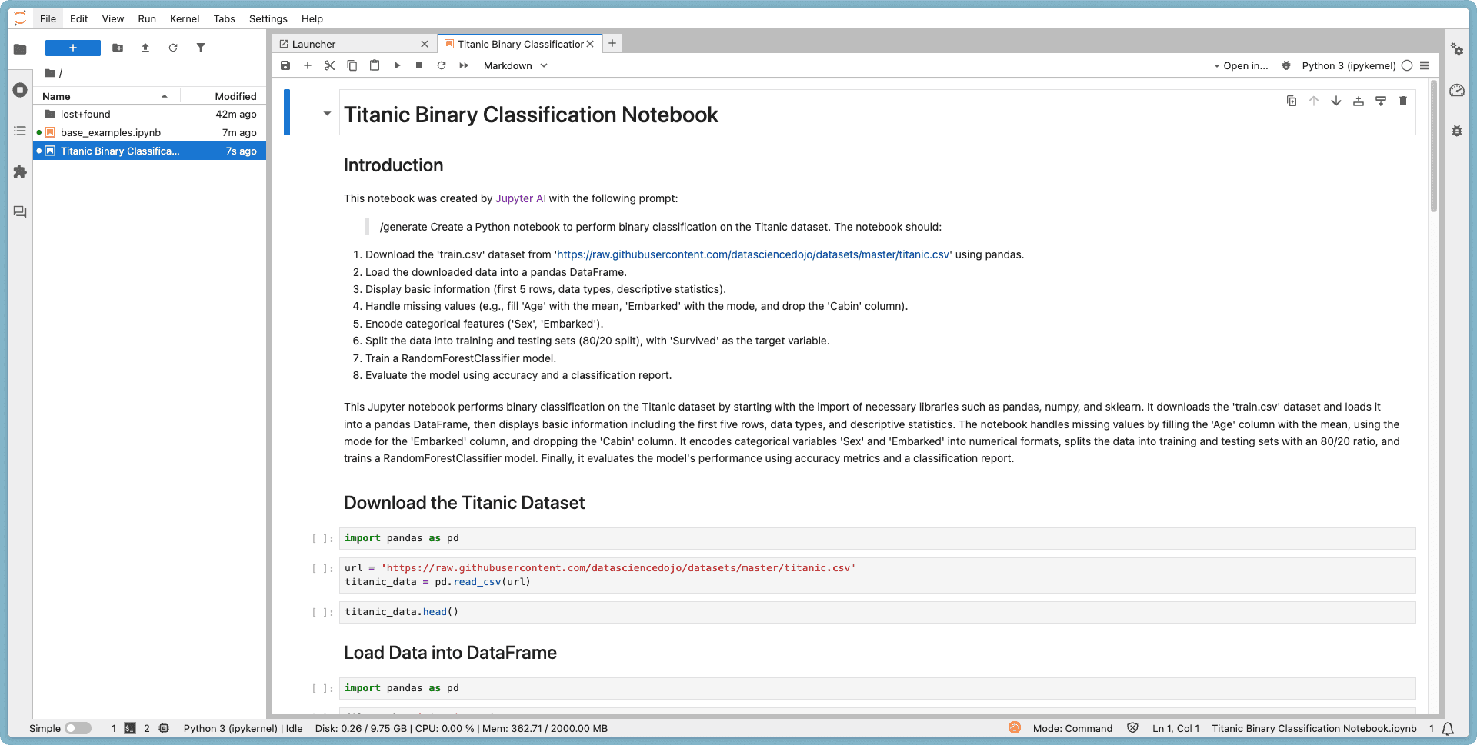Open the Table of Contents sidebar icon
Viewport: 1477px width, 745px height.
[x=20, y=131]
